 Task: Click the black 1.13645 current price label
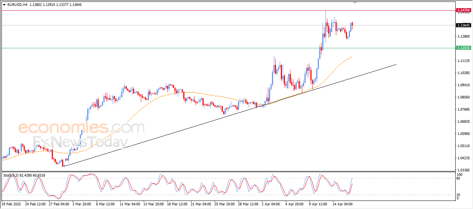pyautogui.click(x=463, y=25)
